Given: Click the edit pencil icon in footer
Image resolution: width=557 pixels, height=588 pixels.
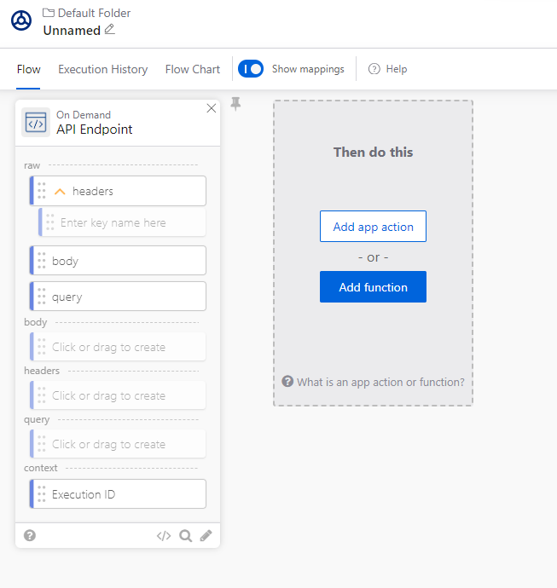Looking at the screenshot, I should tap(206, 536).
